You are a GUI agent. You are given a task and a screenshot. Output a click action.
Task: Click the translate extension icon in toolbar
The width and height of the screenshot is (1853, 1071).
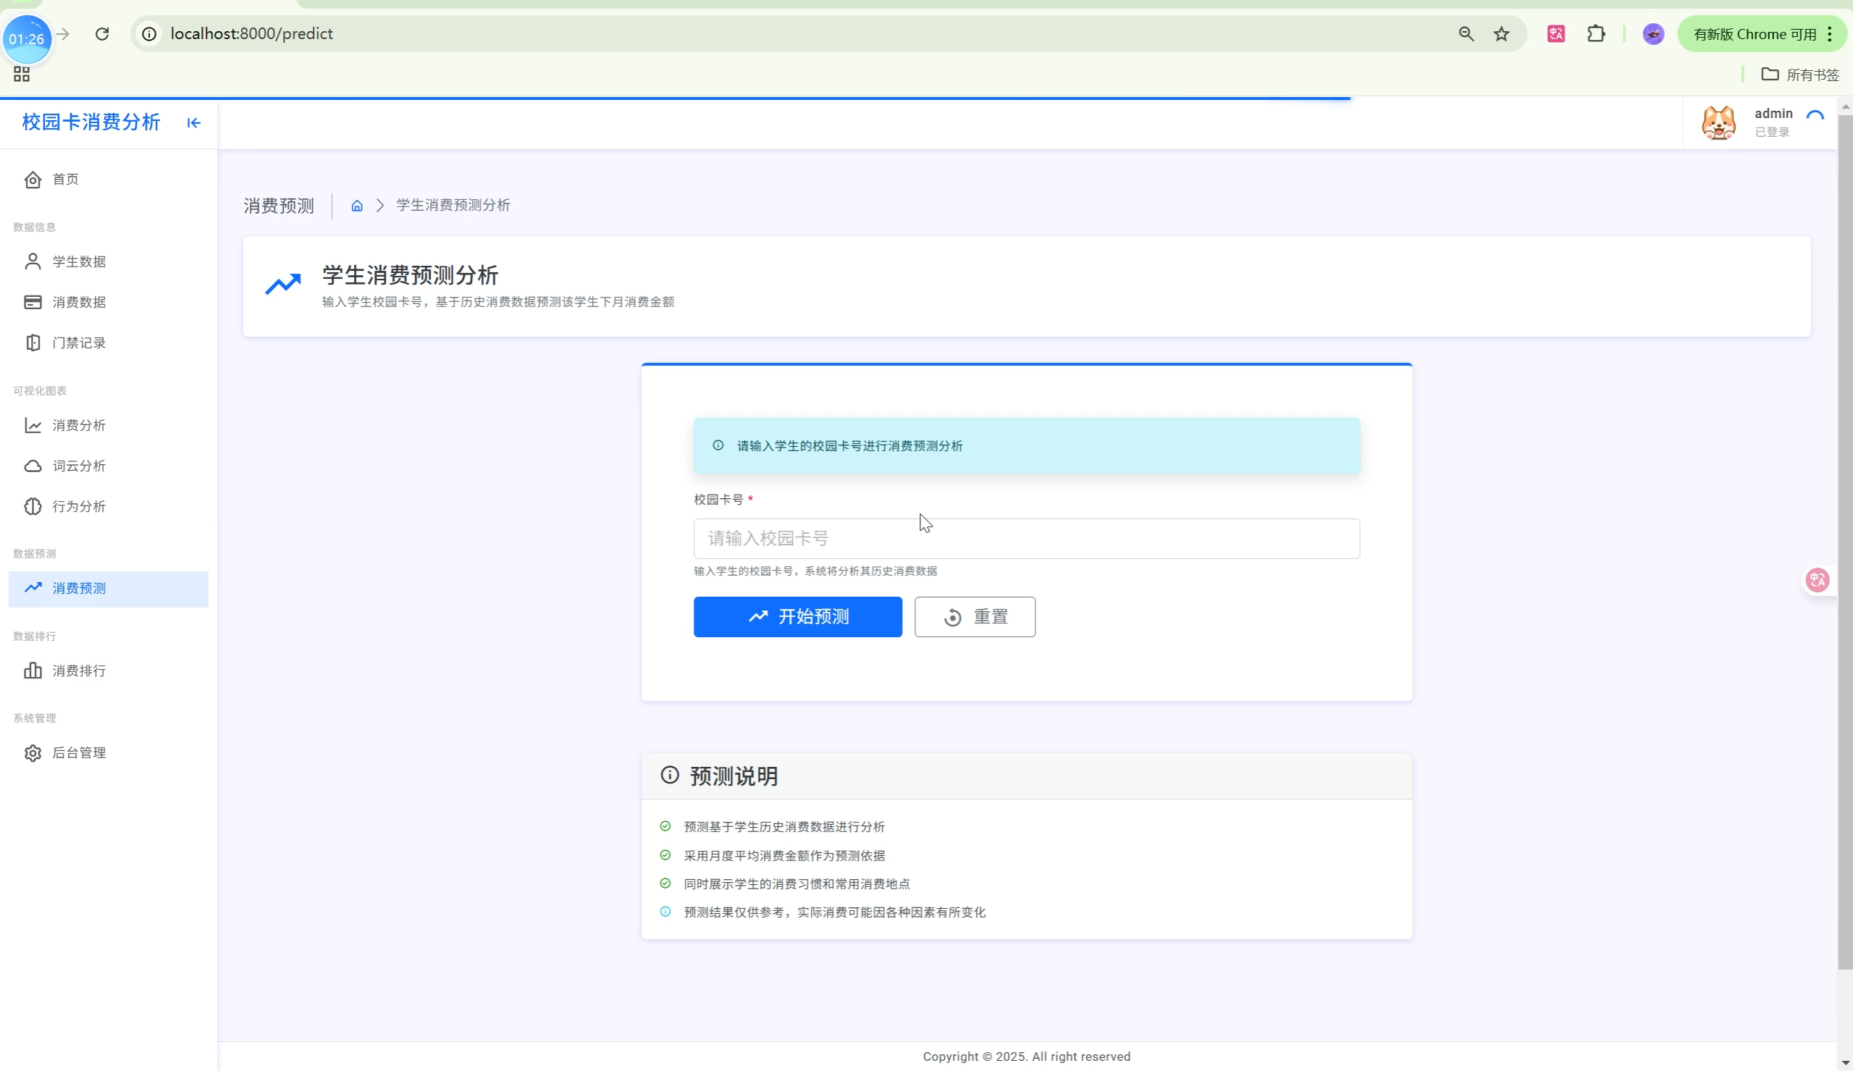(1556, 34)
